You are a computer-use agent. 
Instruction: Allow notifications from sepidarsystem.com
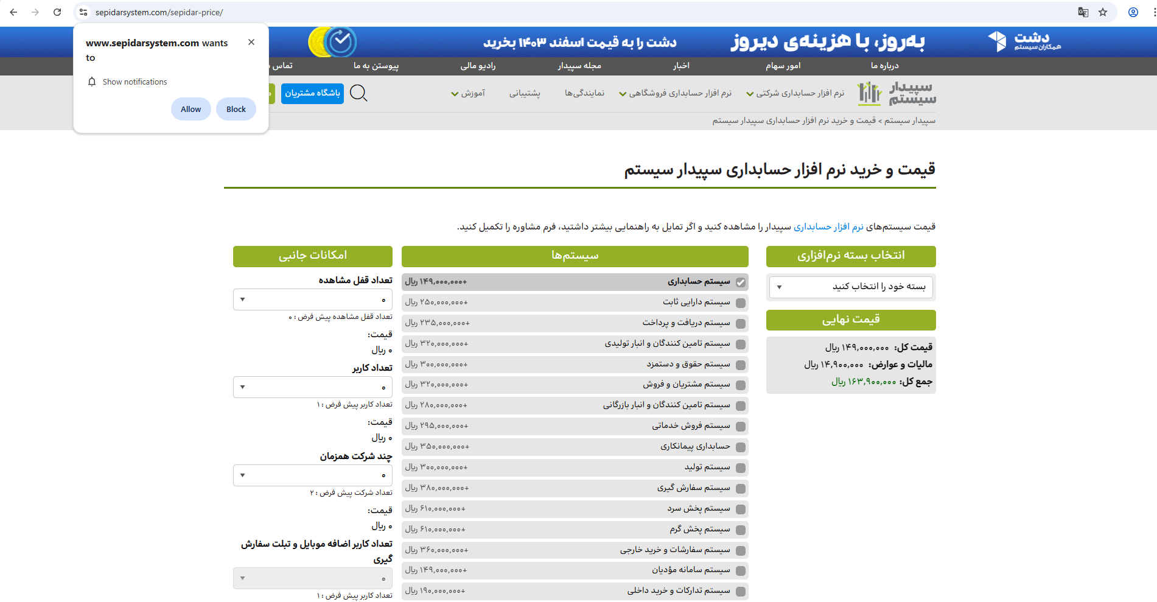click(x=191, y=109)
